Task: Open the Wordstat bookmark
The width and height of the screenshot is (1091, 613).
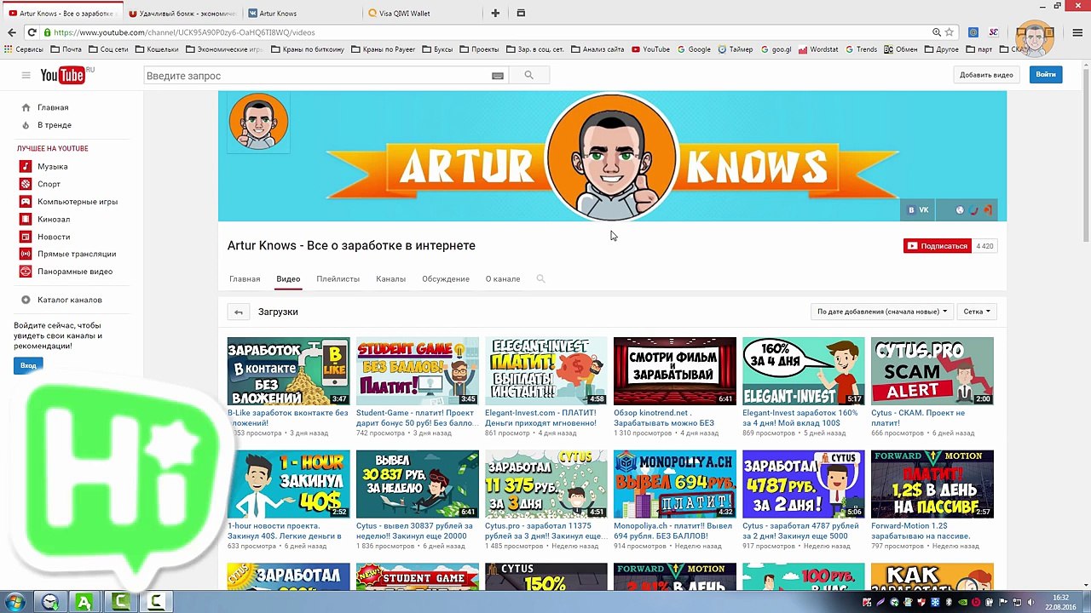Action: [817, 49]
